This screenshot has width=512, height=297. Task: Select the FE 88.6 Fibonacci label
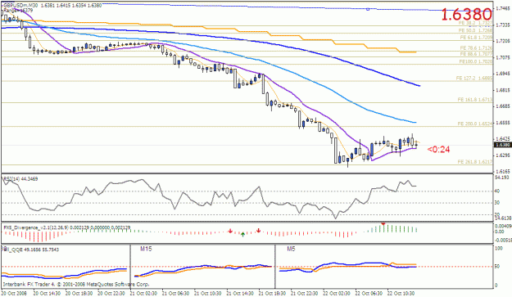point(476,54)
